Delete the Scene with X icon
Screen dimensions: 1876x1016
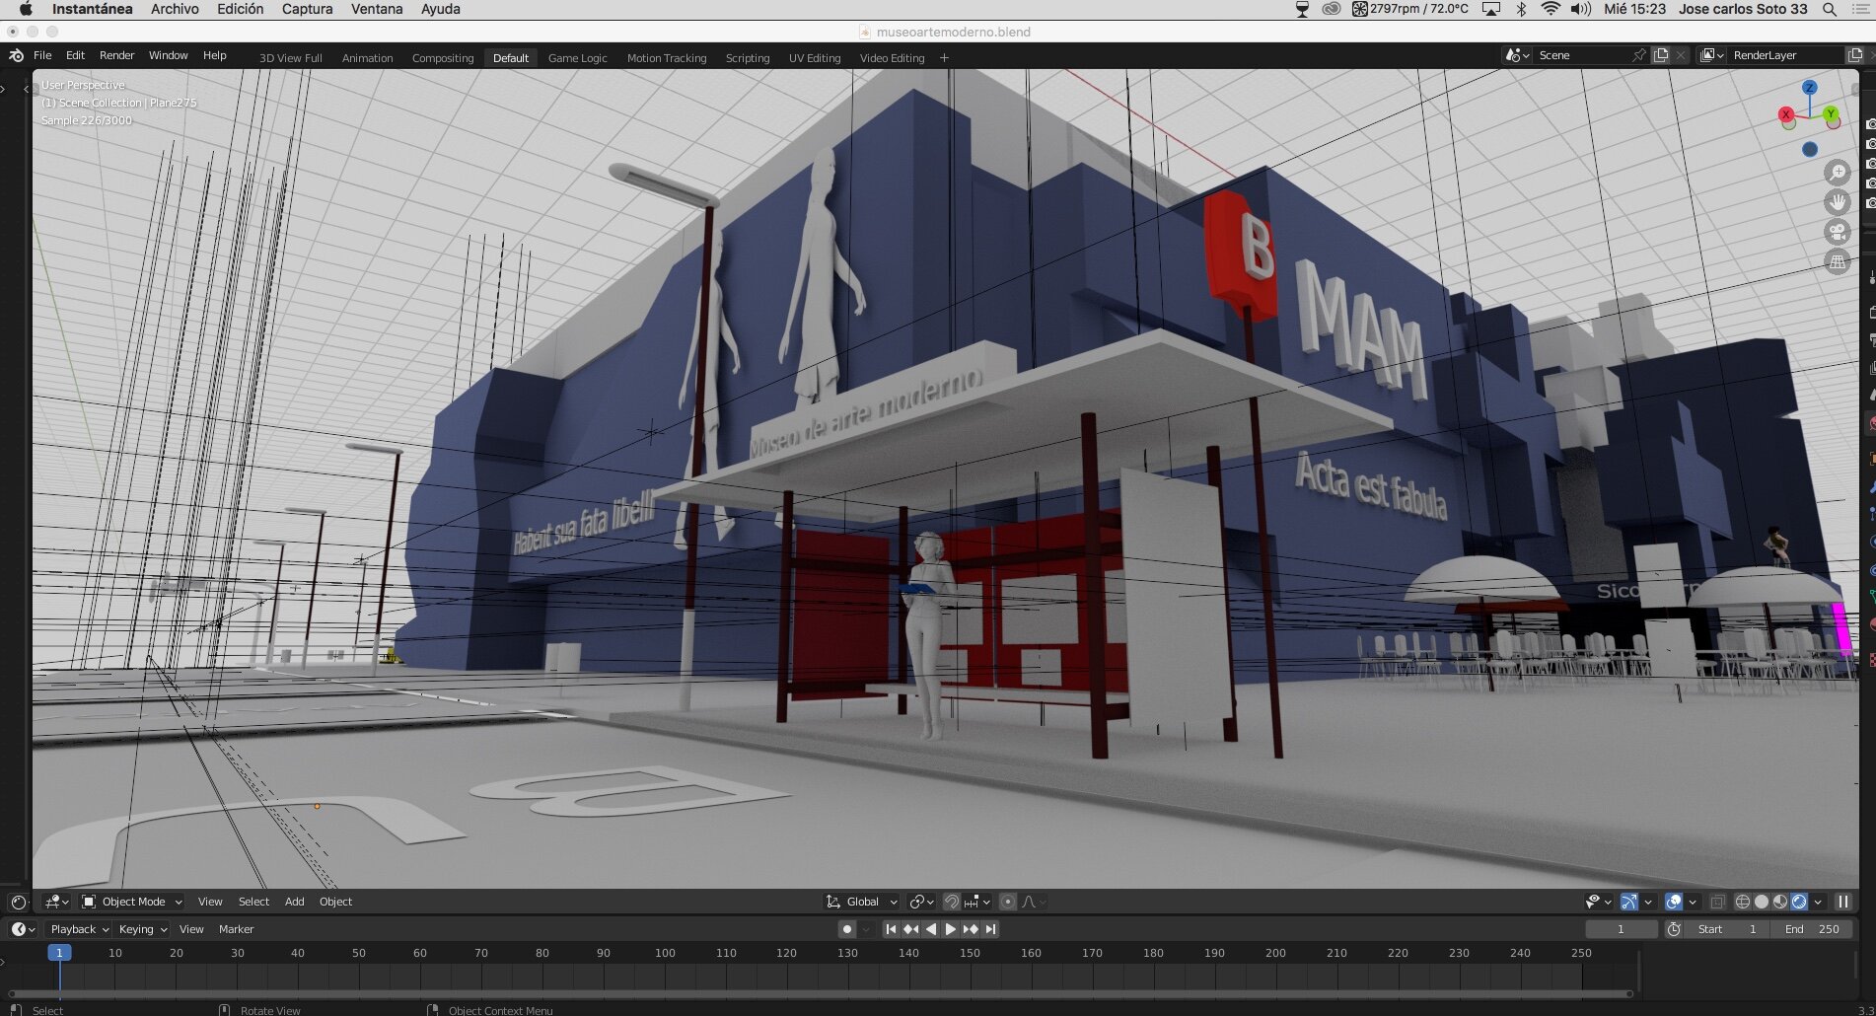coord(1681,55)
